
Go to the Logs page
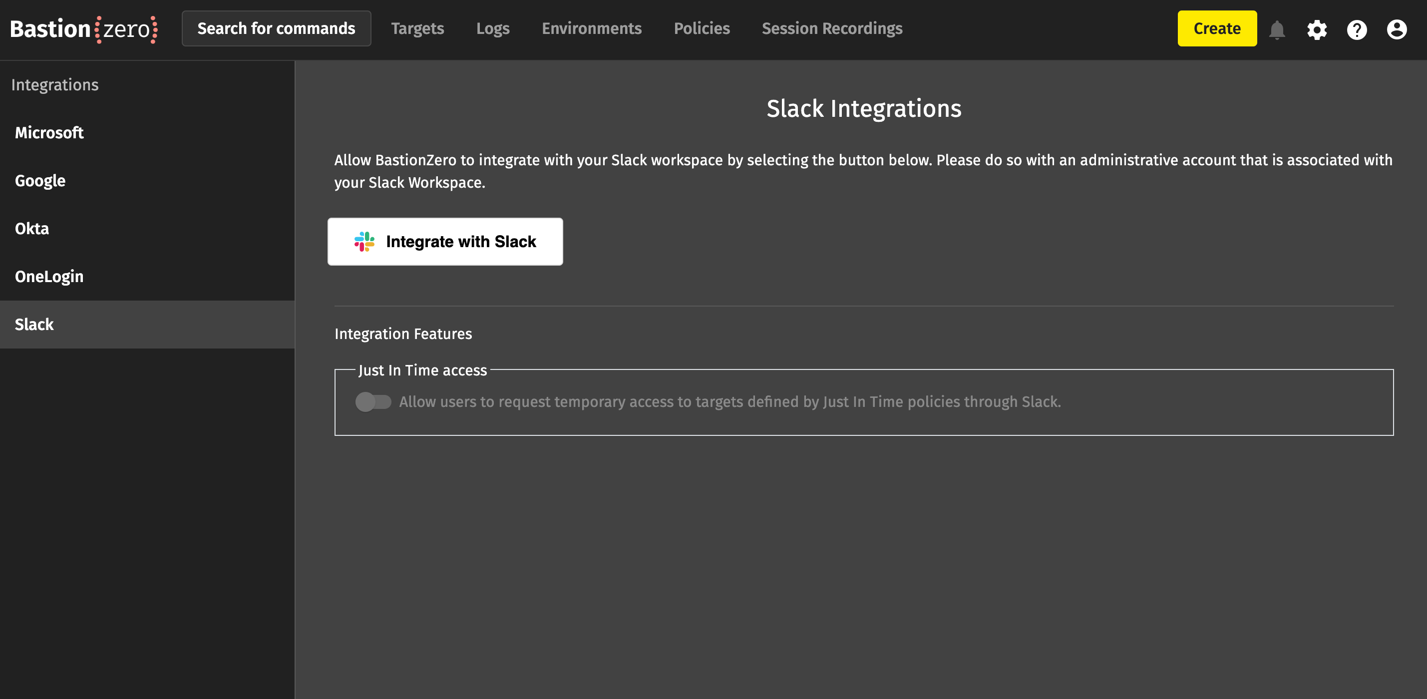[492, 29]
